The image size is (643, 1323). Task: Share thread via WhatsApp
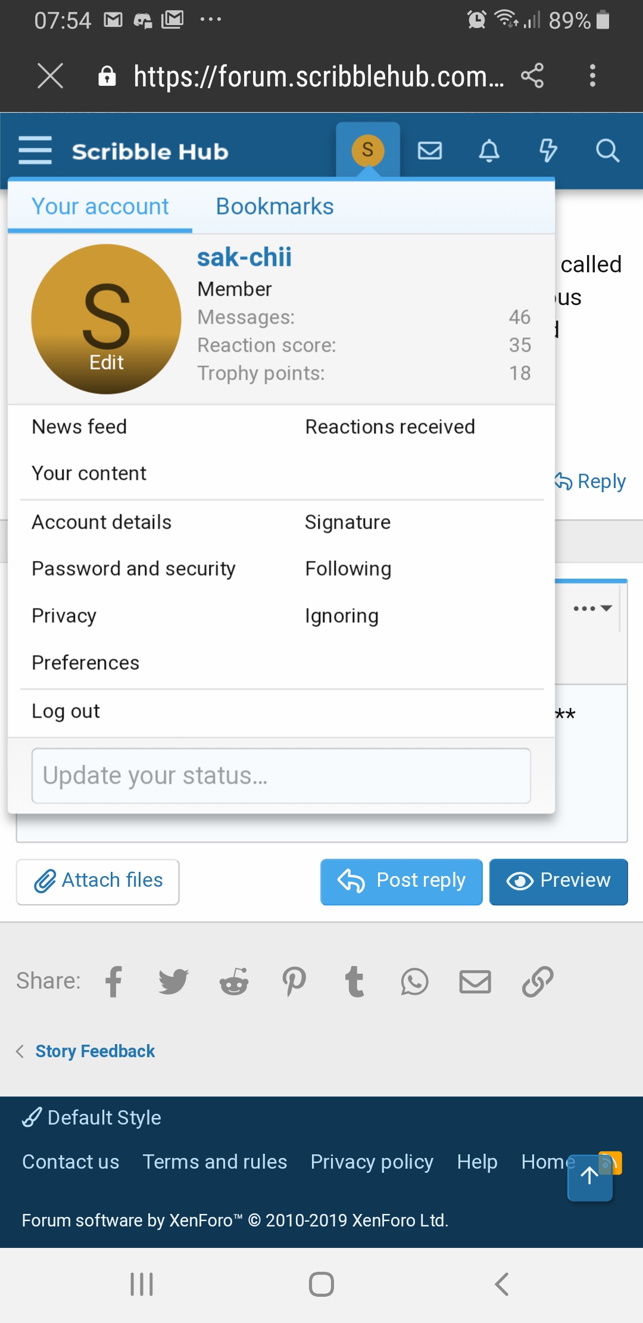click(x=414, y=981)
